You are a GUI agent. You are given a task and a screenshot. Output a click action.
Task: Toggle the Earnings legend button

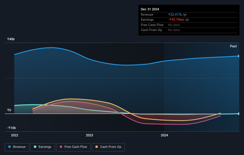[x=42, y=147]
